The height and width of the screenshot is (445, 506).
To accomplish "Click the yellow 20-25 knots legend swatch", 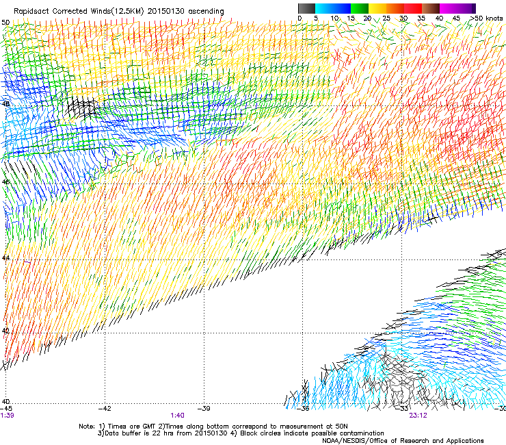I will pyautogui.click(x=377, y=8).
